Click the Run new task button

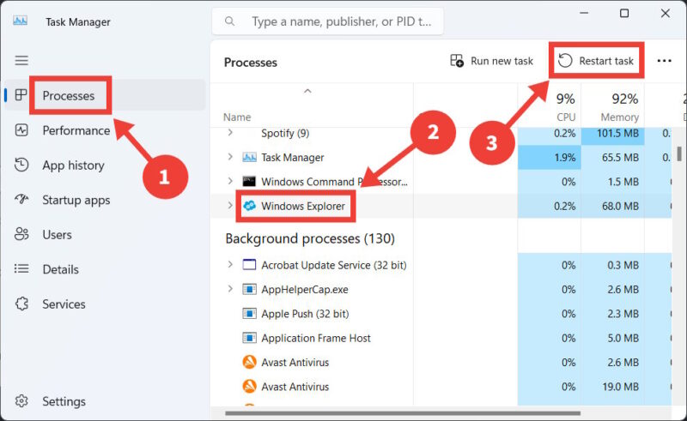(492, 61)
